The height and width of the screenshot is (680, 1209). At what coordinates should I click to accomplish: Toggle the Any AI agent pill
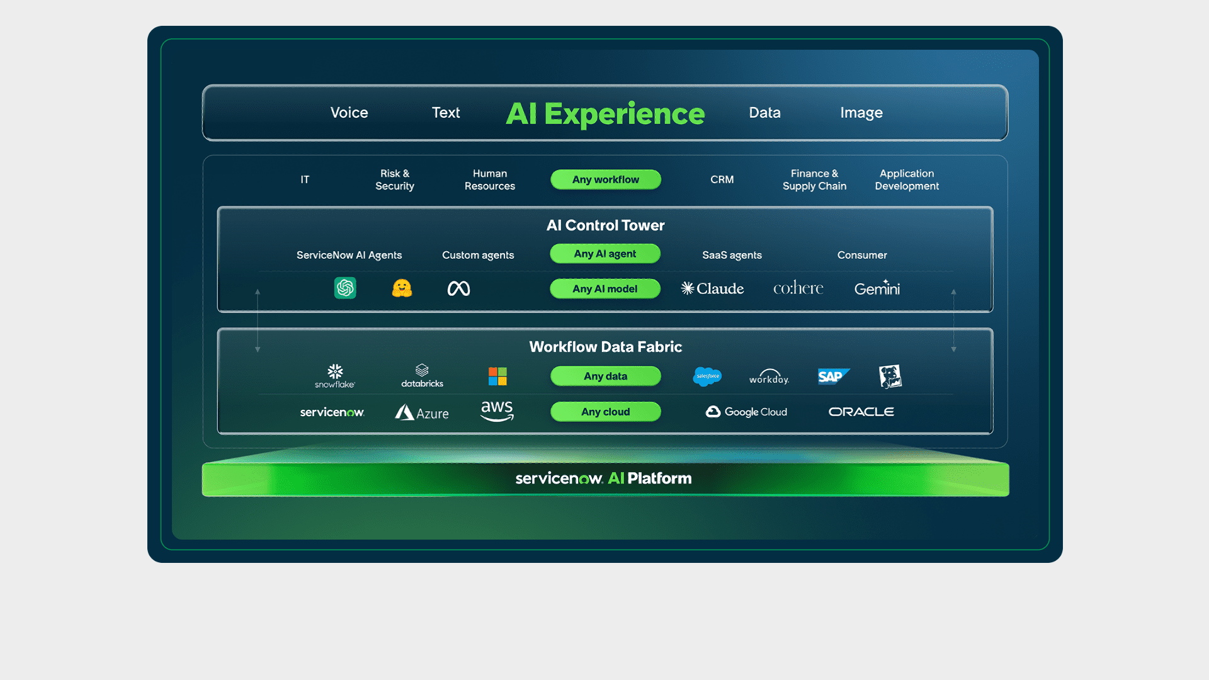605,254
